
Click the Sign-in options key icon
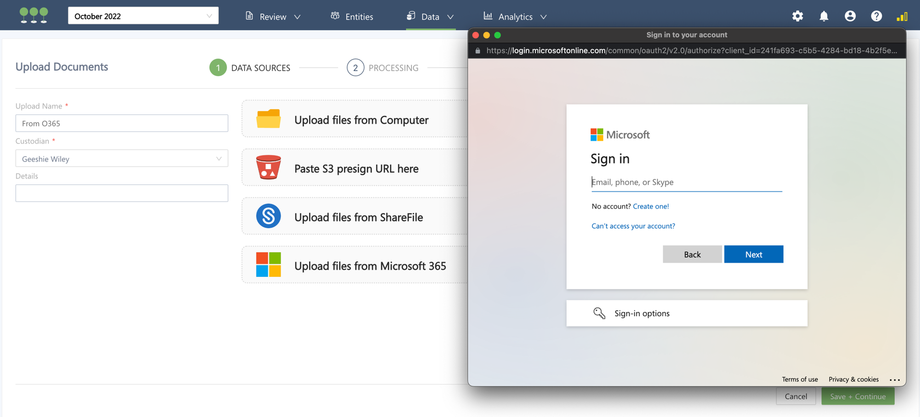[599, 313]
